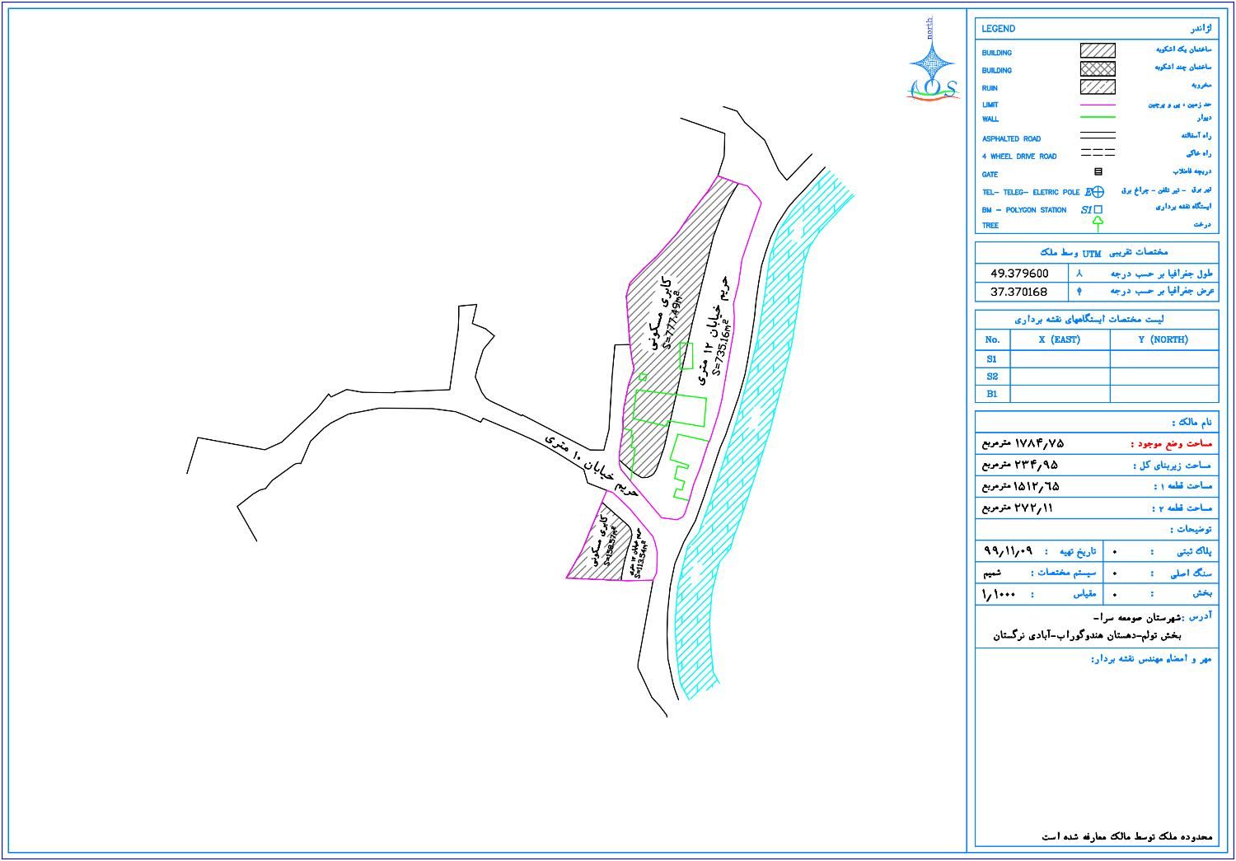Screen dimensions: 1236x861
Task: Pick the magenta LIMIT line sample
Action: tap(1098, 105)
